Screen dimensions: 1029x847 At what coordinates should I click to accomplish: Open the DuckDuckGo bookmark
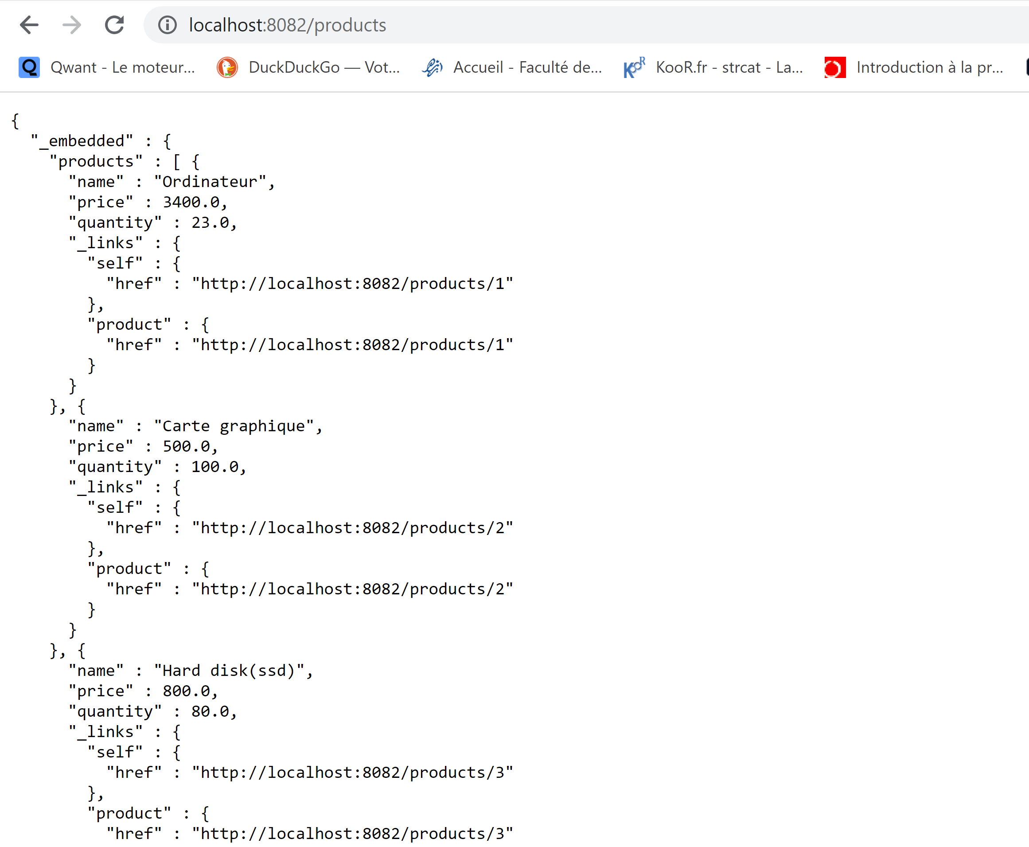point(324,67)
